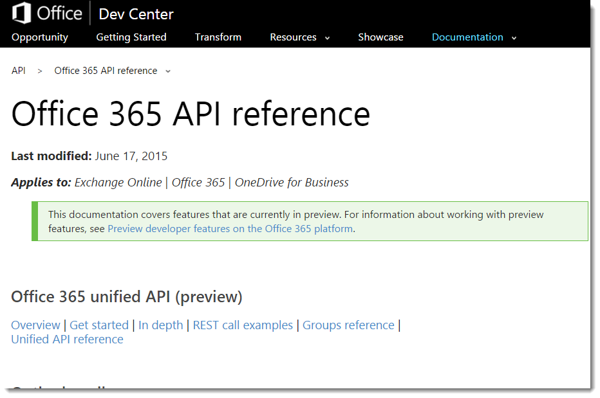
Task: Open the Unified API reference link
Action: tap(68, 339)
